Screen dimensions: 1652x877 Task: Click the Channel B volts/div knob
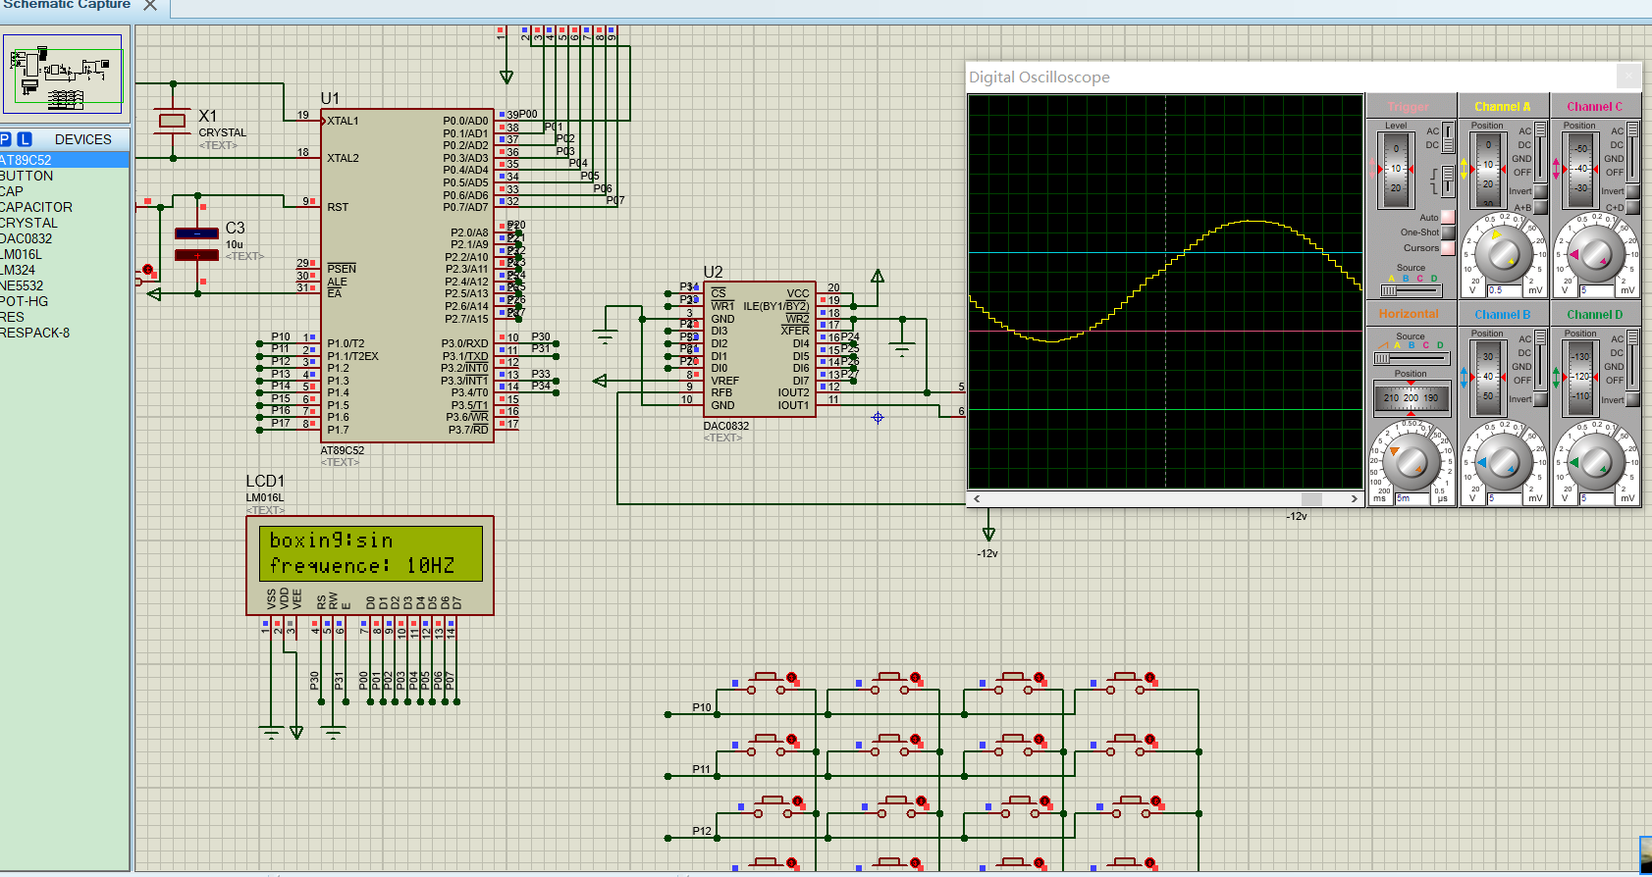(x=1504, y=462)
